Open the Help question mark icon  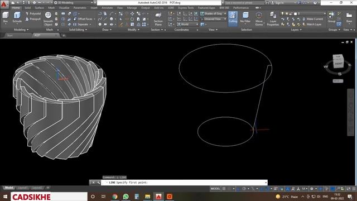pyautogui.click(x=315, y=3)
